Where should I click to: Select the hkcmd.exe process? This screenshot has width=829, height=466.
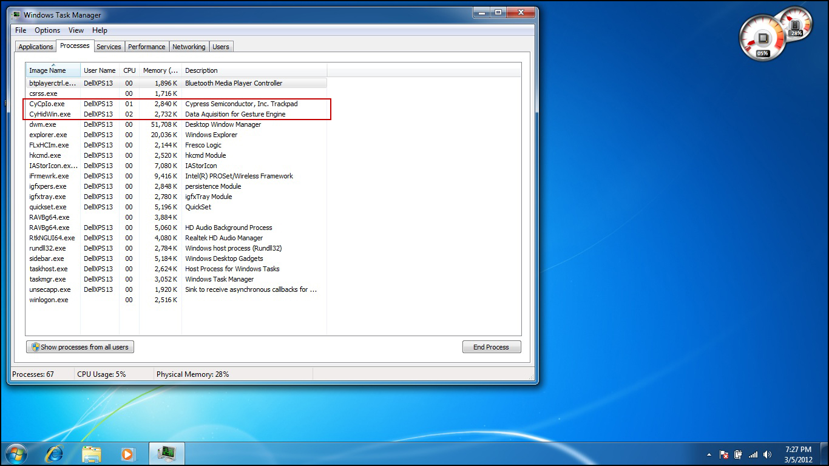point(177,155)
